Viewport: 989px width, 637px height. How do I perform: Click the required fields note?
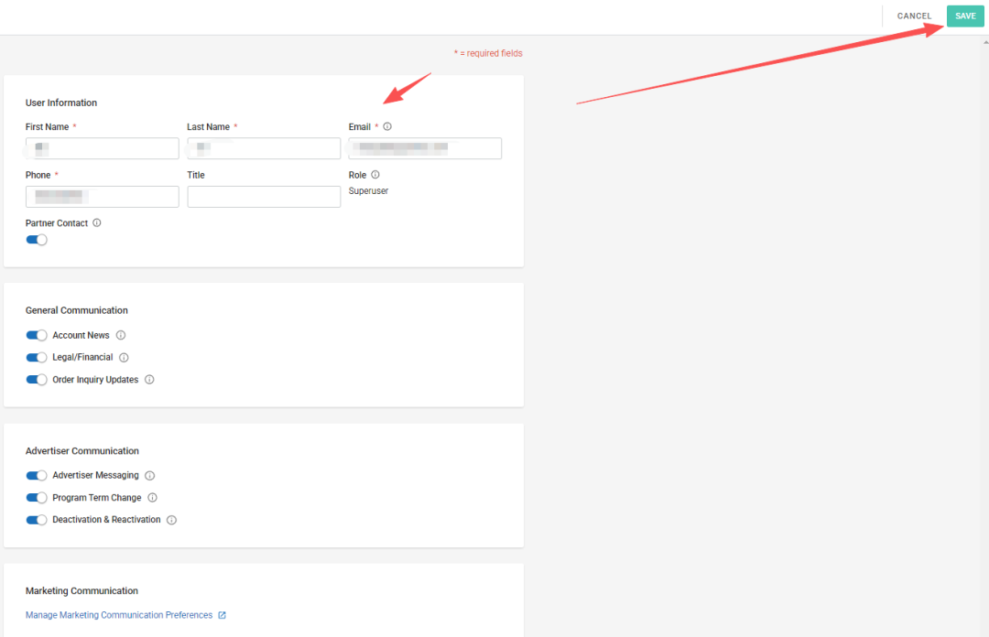pyautogui.click(x=488, y=54)
